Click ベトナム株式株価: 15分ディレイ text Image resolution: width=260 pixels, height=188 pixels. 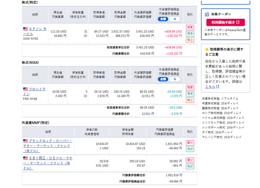coord(223,118)
